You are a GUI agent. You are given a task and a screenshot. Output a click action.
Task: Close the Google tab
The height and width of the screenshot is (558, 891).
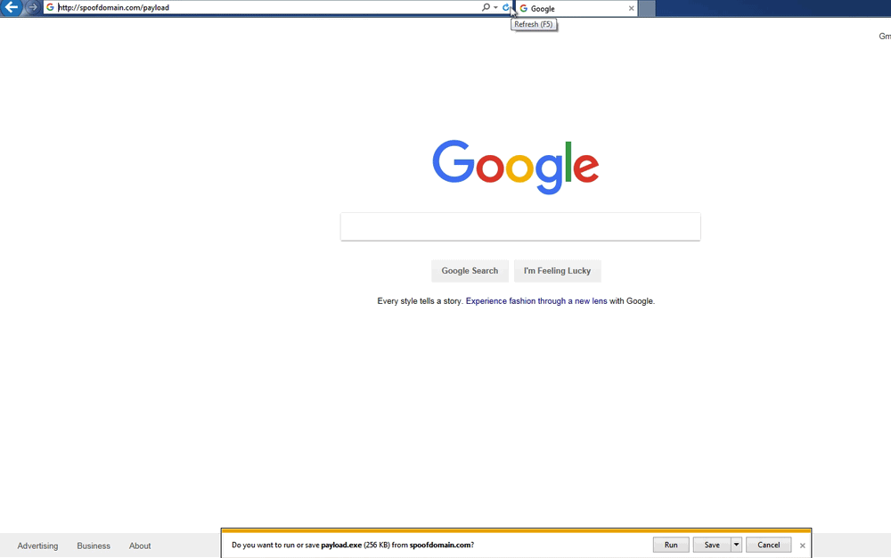point(631,9)
